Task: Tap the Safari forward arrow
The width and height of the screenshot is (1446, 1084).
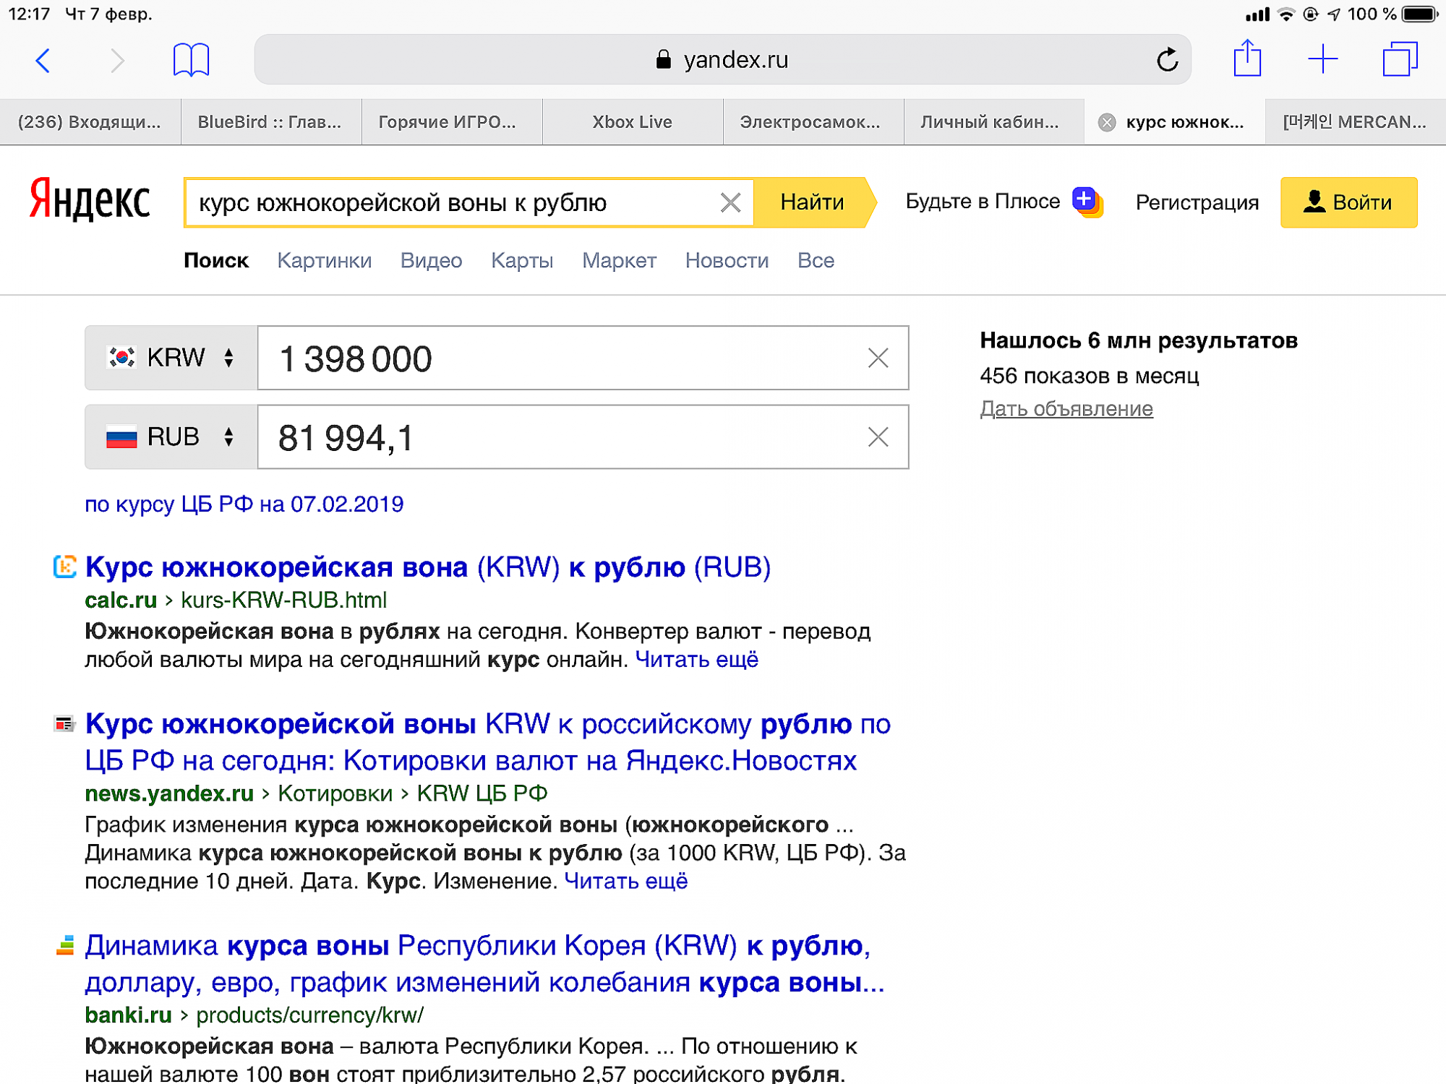Action: point(117,60)
